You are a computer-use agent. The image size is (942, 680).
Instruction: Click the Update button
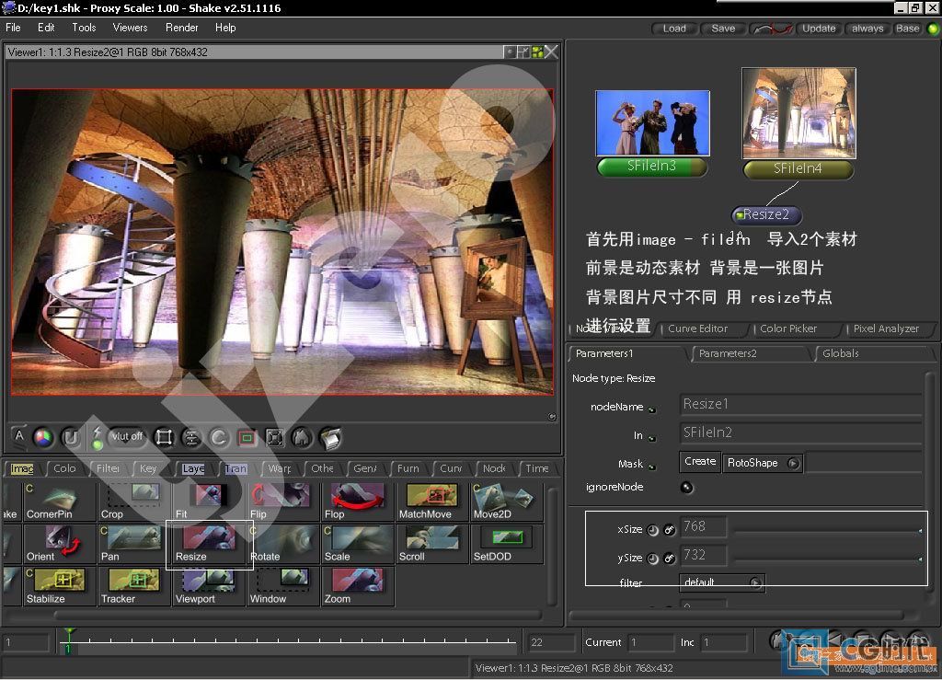[x=819, y=29]
